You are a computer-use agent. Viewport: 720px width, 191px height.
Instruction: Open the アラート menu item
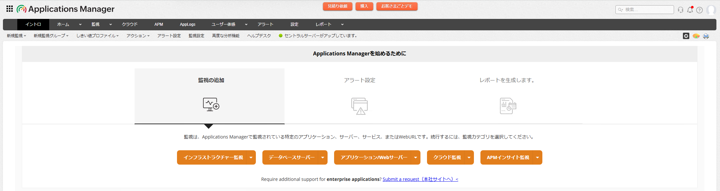[265, 24]
